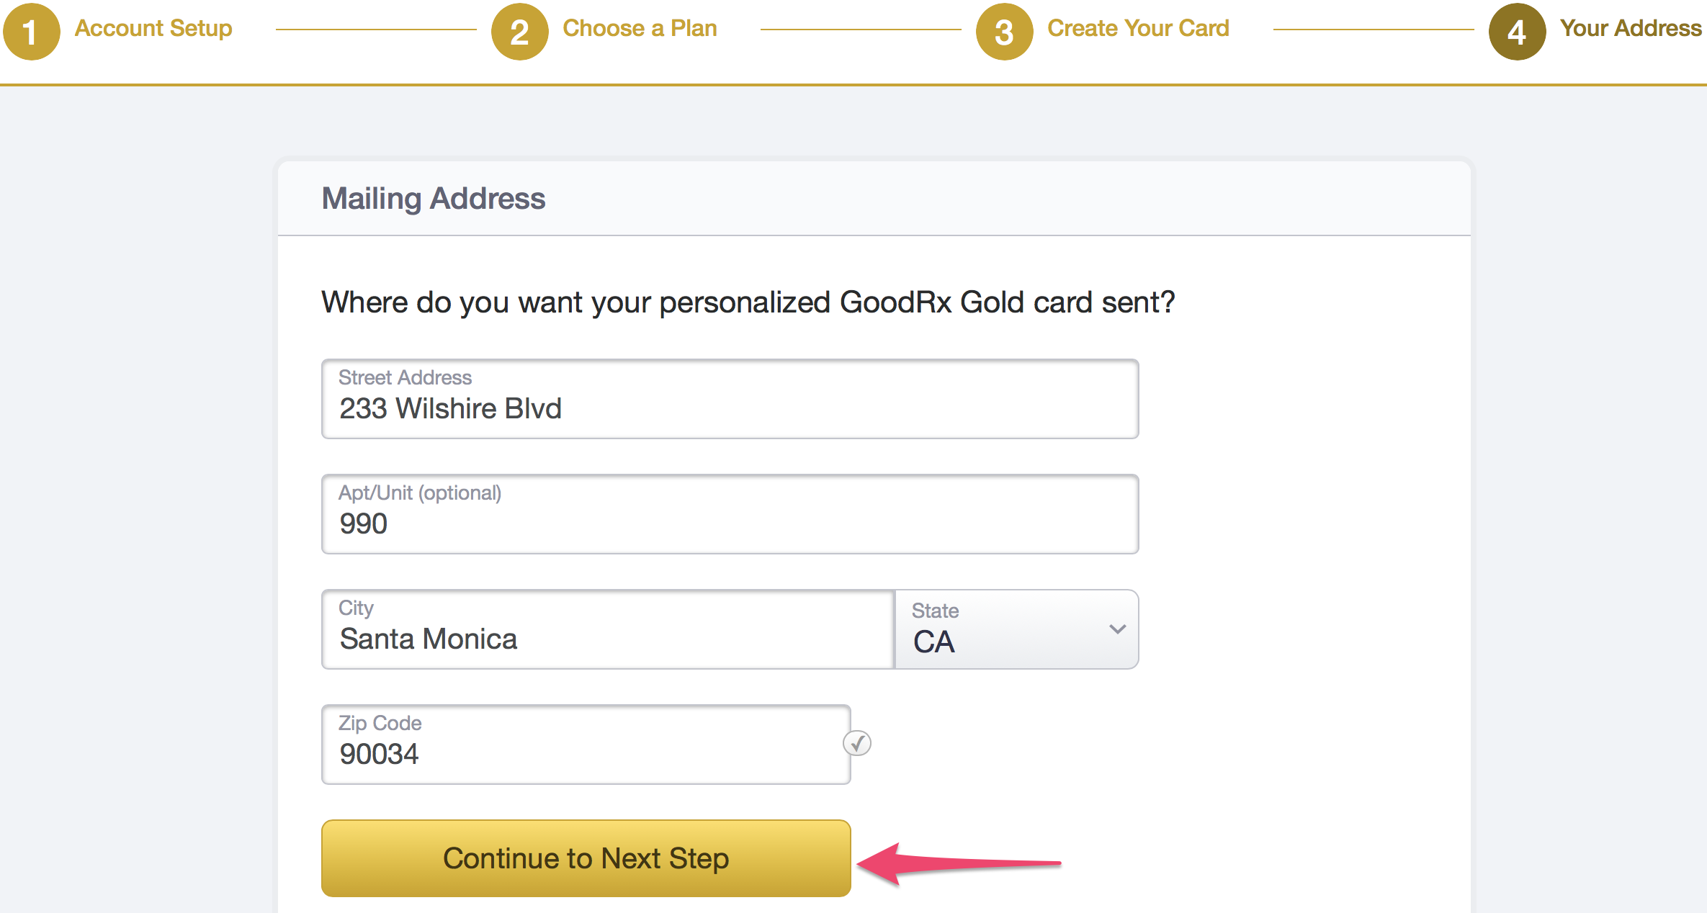Click the Mailing Address heading
Screen dimensions: 1707x913
coord(434,199)
